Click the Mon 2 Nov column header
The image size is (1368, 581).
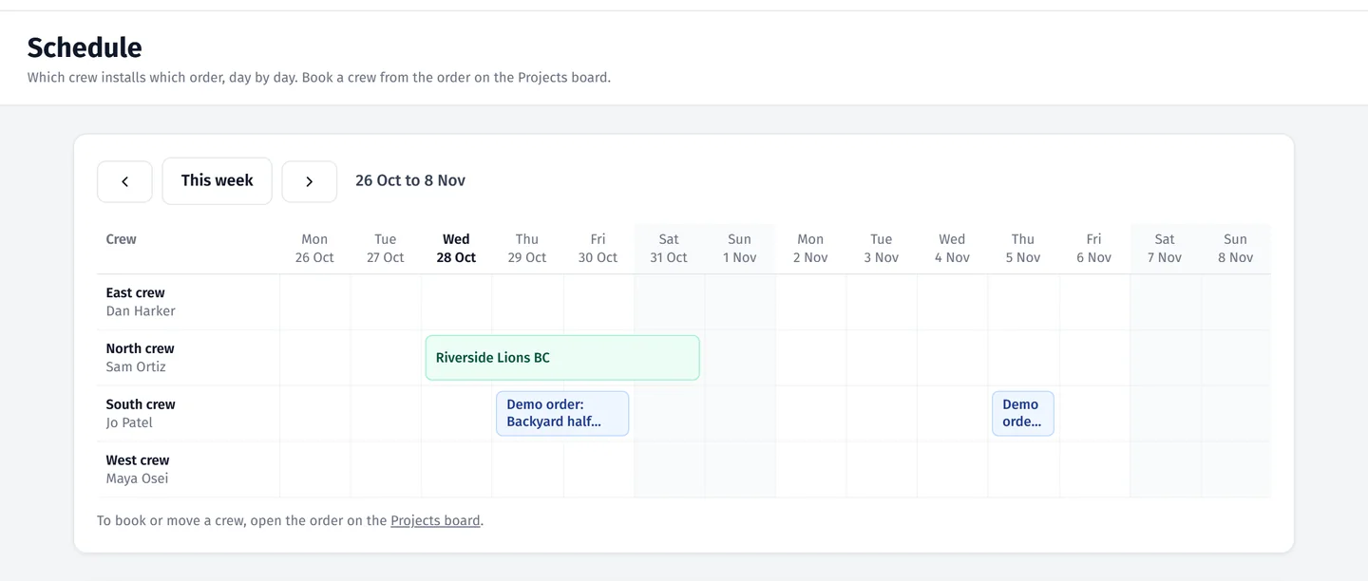click(810, 249)
